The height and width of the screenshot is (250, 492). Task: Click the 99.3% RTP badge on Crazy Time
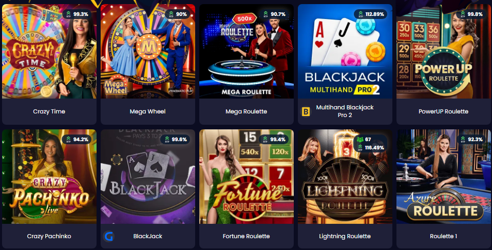77,14
